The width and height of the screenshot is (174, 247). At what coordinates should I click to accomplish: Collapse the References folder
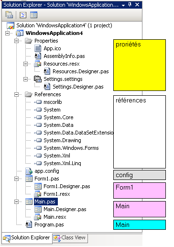(x=16, y=94)
